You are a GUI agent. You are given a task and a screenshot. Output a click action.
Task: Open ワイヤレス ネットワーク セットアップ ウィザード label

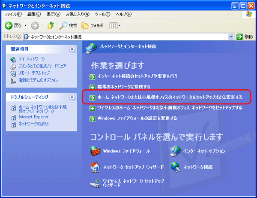point(133,183)
